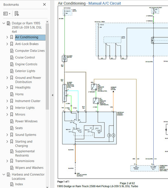168x188 pixels.
Task: Expand the Mirrors bookmark
Action: click(x=7, y=115)
